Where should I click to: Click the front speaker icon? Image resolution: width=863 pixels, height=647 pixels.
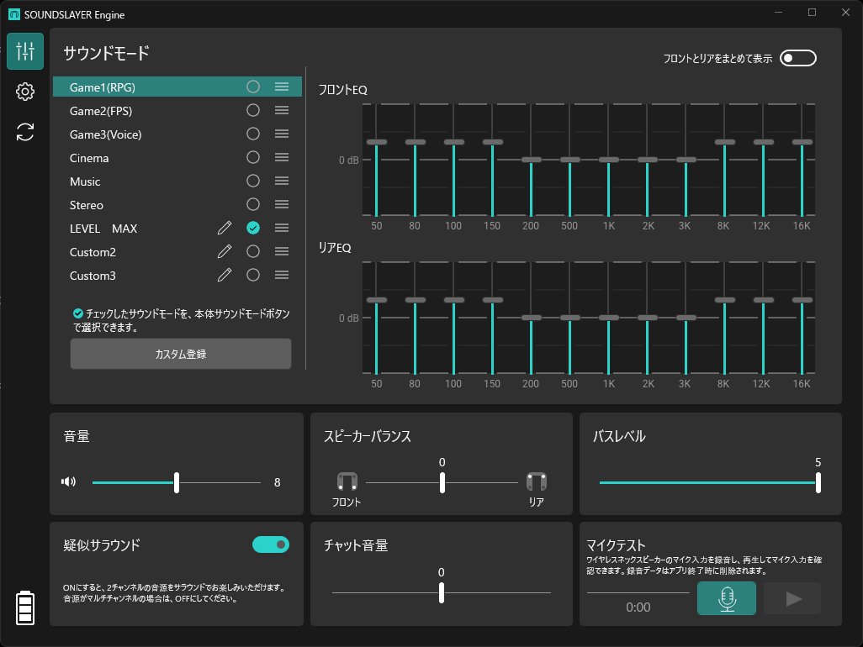coord(347,481)
